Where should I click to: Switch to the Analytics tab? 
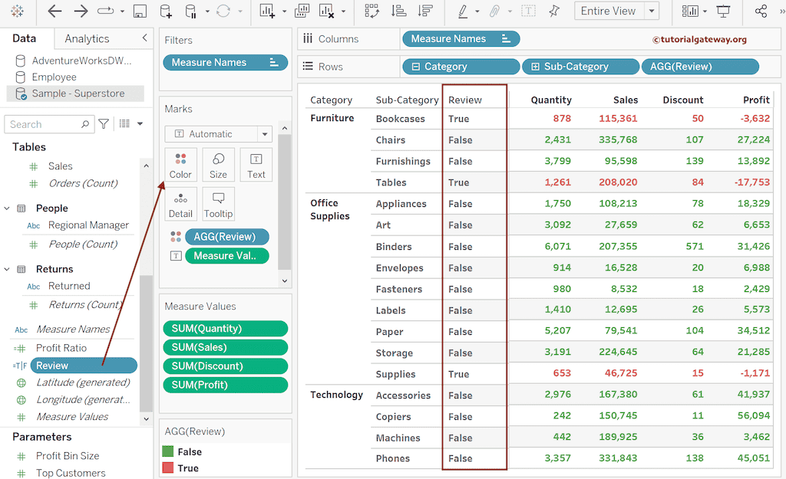87,38
